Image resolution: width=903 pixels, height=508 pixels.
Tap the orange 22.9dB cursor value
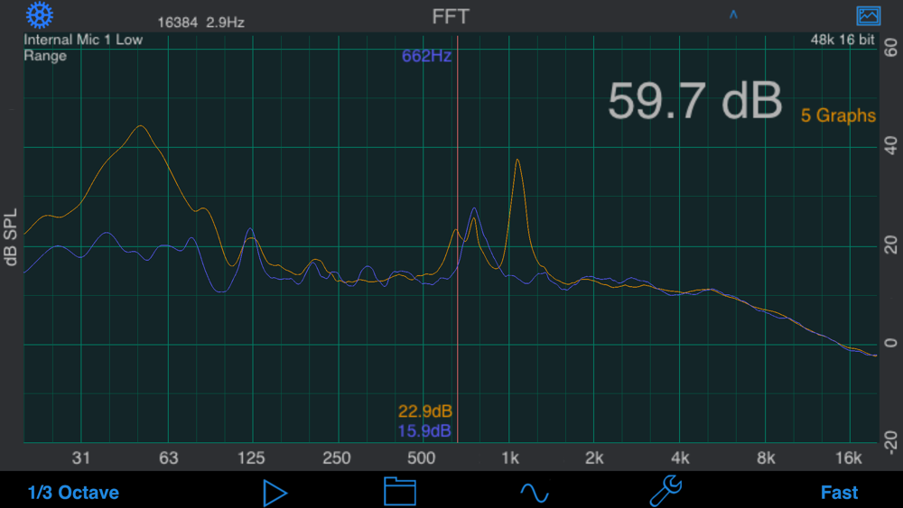425,411
